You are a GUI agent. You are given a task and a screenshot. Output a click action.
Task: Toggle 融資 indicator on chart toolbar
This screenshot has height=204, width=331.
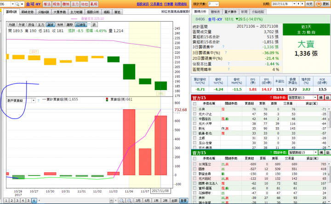[x=50, y=25]
